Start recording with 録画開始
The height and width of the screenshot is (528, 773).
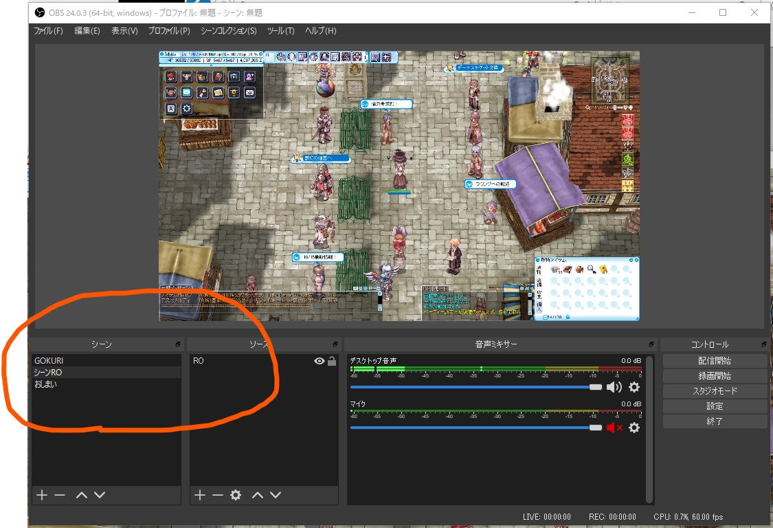pyautogui.click(x=715, y=376)
